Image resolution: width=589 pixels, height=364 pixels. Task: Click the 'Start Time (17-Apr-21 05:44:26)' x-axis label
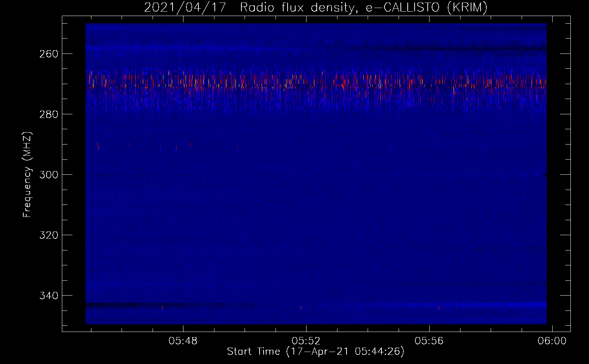[316, 352]
